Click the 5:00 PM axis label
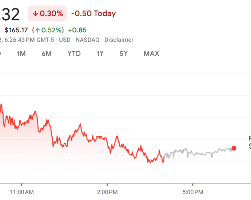251x200 pixels. 193,192
